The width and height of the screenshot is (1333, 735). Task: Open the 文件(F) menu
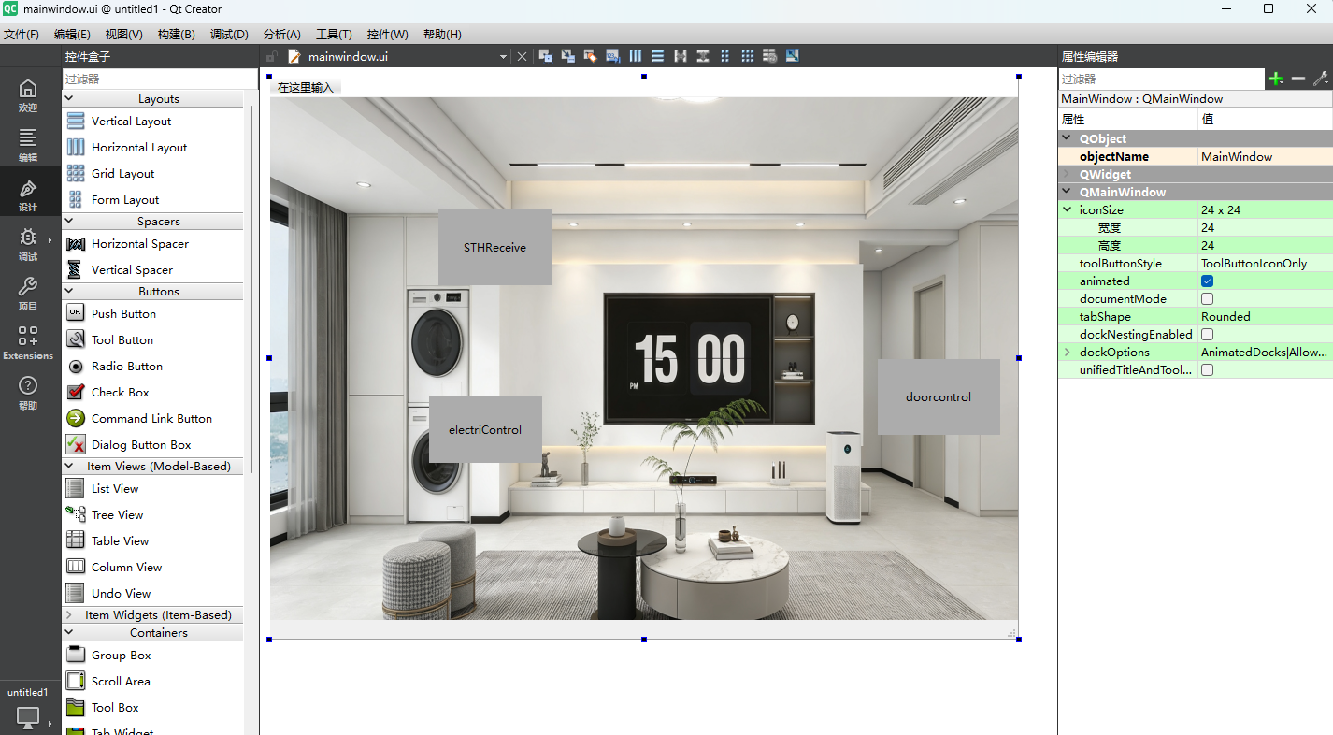click(x=21, y=34)
